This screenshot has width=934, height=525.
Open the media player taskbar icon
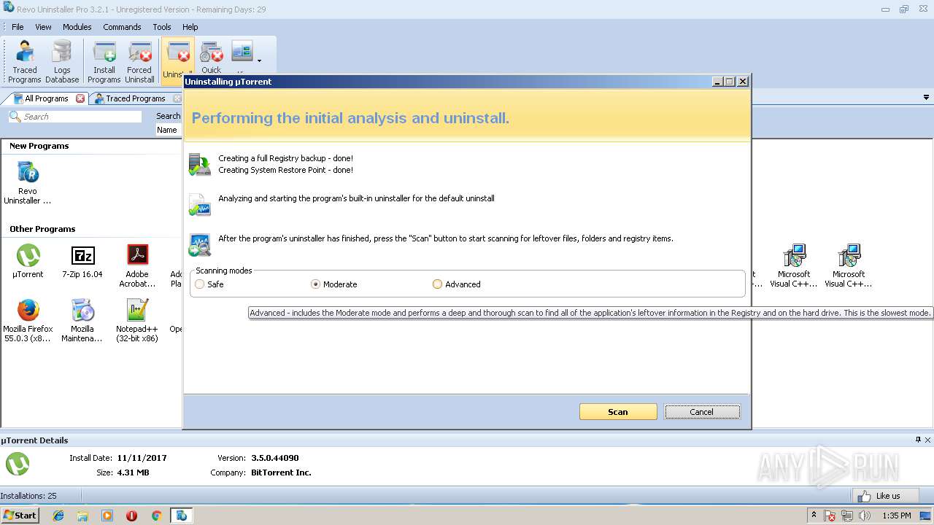107,516
